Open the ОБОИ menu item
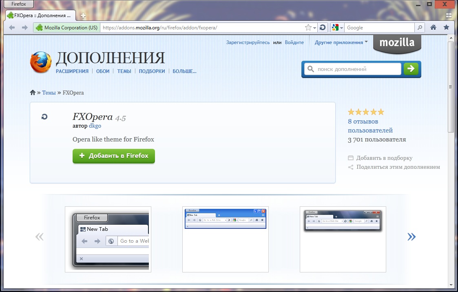The width and height of the screenshot is (458, 292). coord(103,71)
